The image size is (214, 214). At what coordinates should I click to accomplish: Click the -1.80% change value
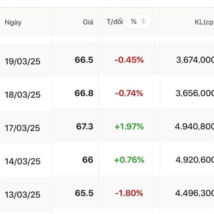coord(129,193)
